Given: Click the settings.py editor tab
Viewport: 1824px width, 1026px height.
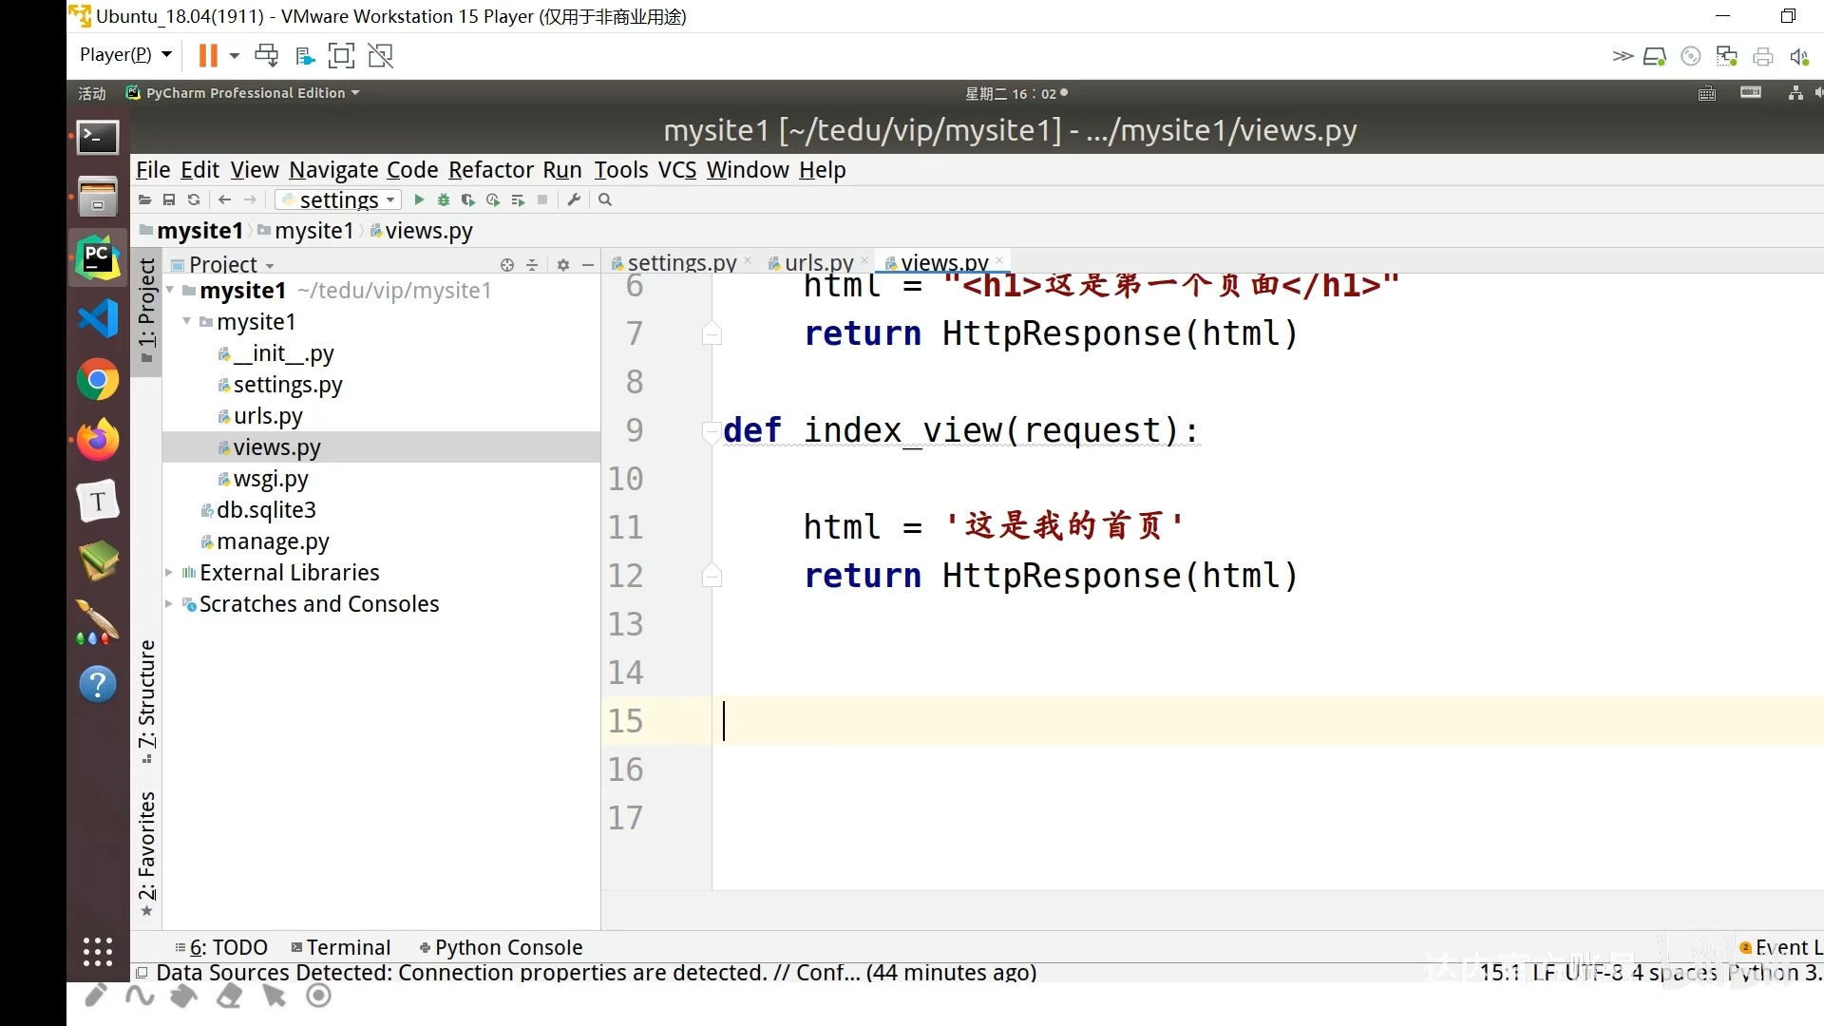Looking at the screenshot, I should click(x=681, y=263).
